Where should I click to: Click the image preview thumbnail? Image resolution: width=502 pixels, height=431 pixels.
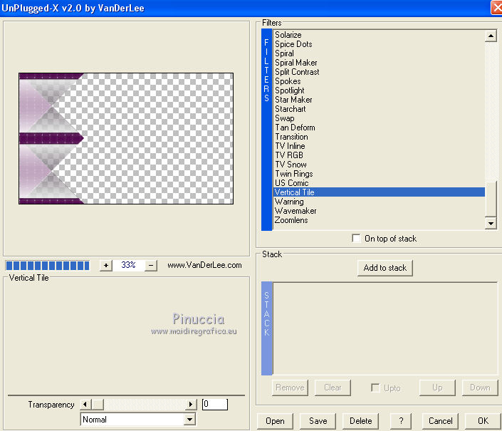click(x=126, y=138)
